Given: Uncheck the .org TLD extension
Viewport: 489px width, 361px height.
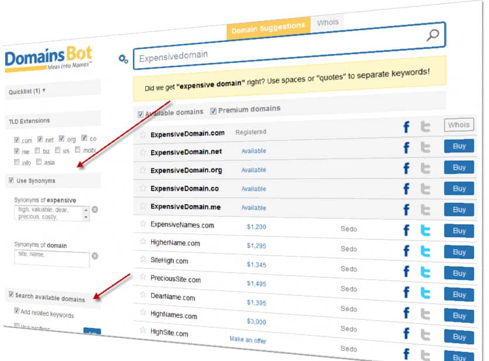Looking at the screenshot, I should [61, 138].
